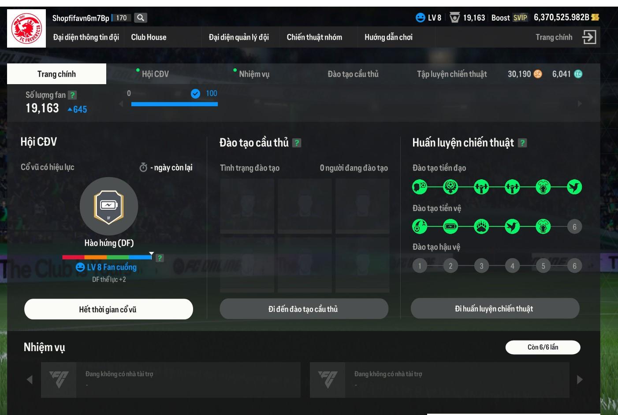Select node 3 in Đào tạo hậu vệ row
This screenshot has height=415, width=618.
481,266
